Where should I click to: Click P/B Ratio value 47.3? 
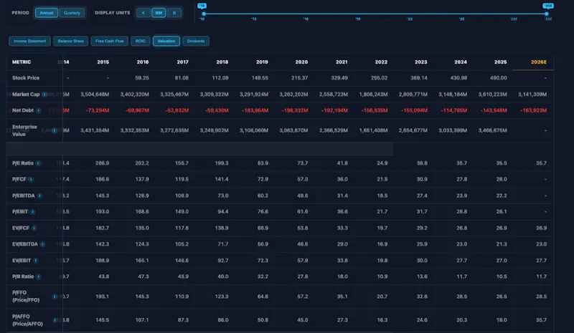tap(143, 276)
